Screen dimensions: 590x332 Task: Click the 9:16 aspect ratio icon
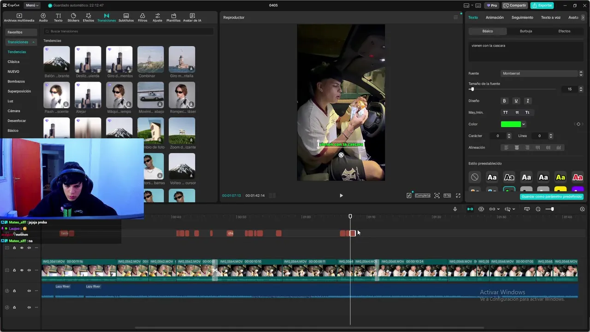click(x=447, y=196)
